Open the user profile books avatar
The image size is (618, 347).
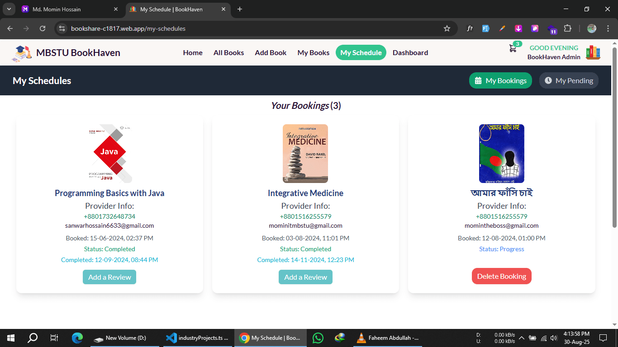[x=593, y=52]
